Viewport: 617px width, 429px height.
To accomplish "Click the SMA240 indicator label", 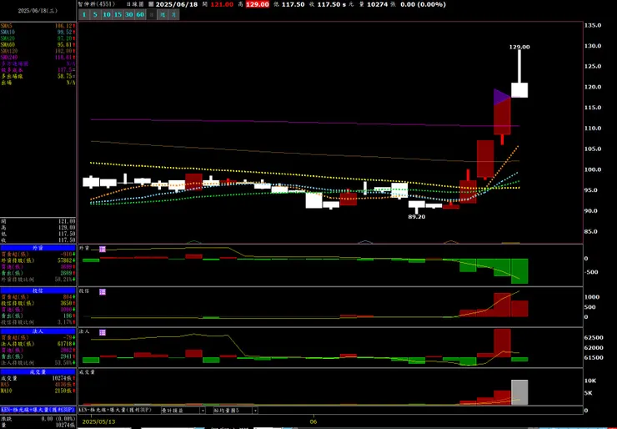I will point(9,58).
